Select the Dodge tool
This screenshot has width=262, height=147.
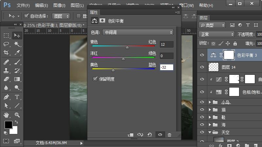pyautogui.click(x=17, y=88)
